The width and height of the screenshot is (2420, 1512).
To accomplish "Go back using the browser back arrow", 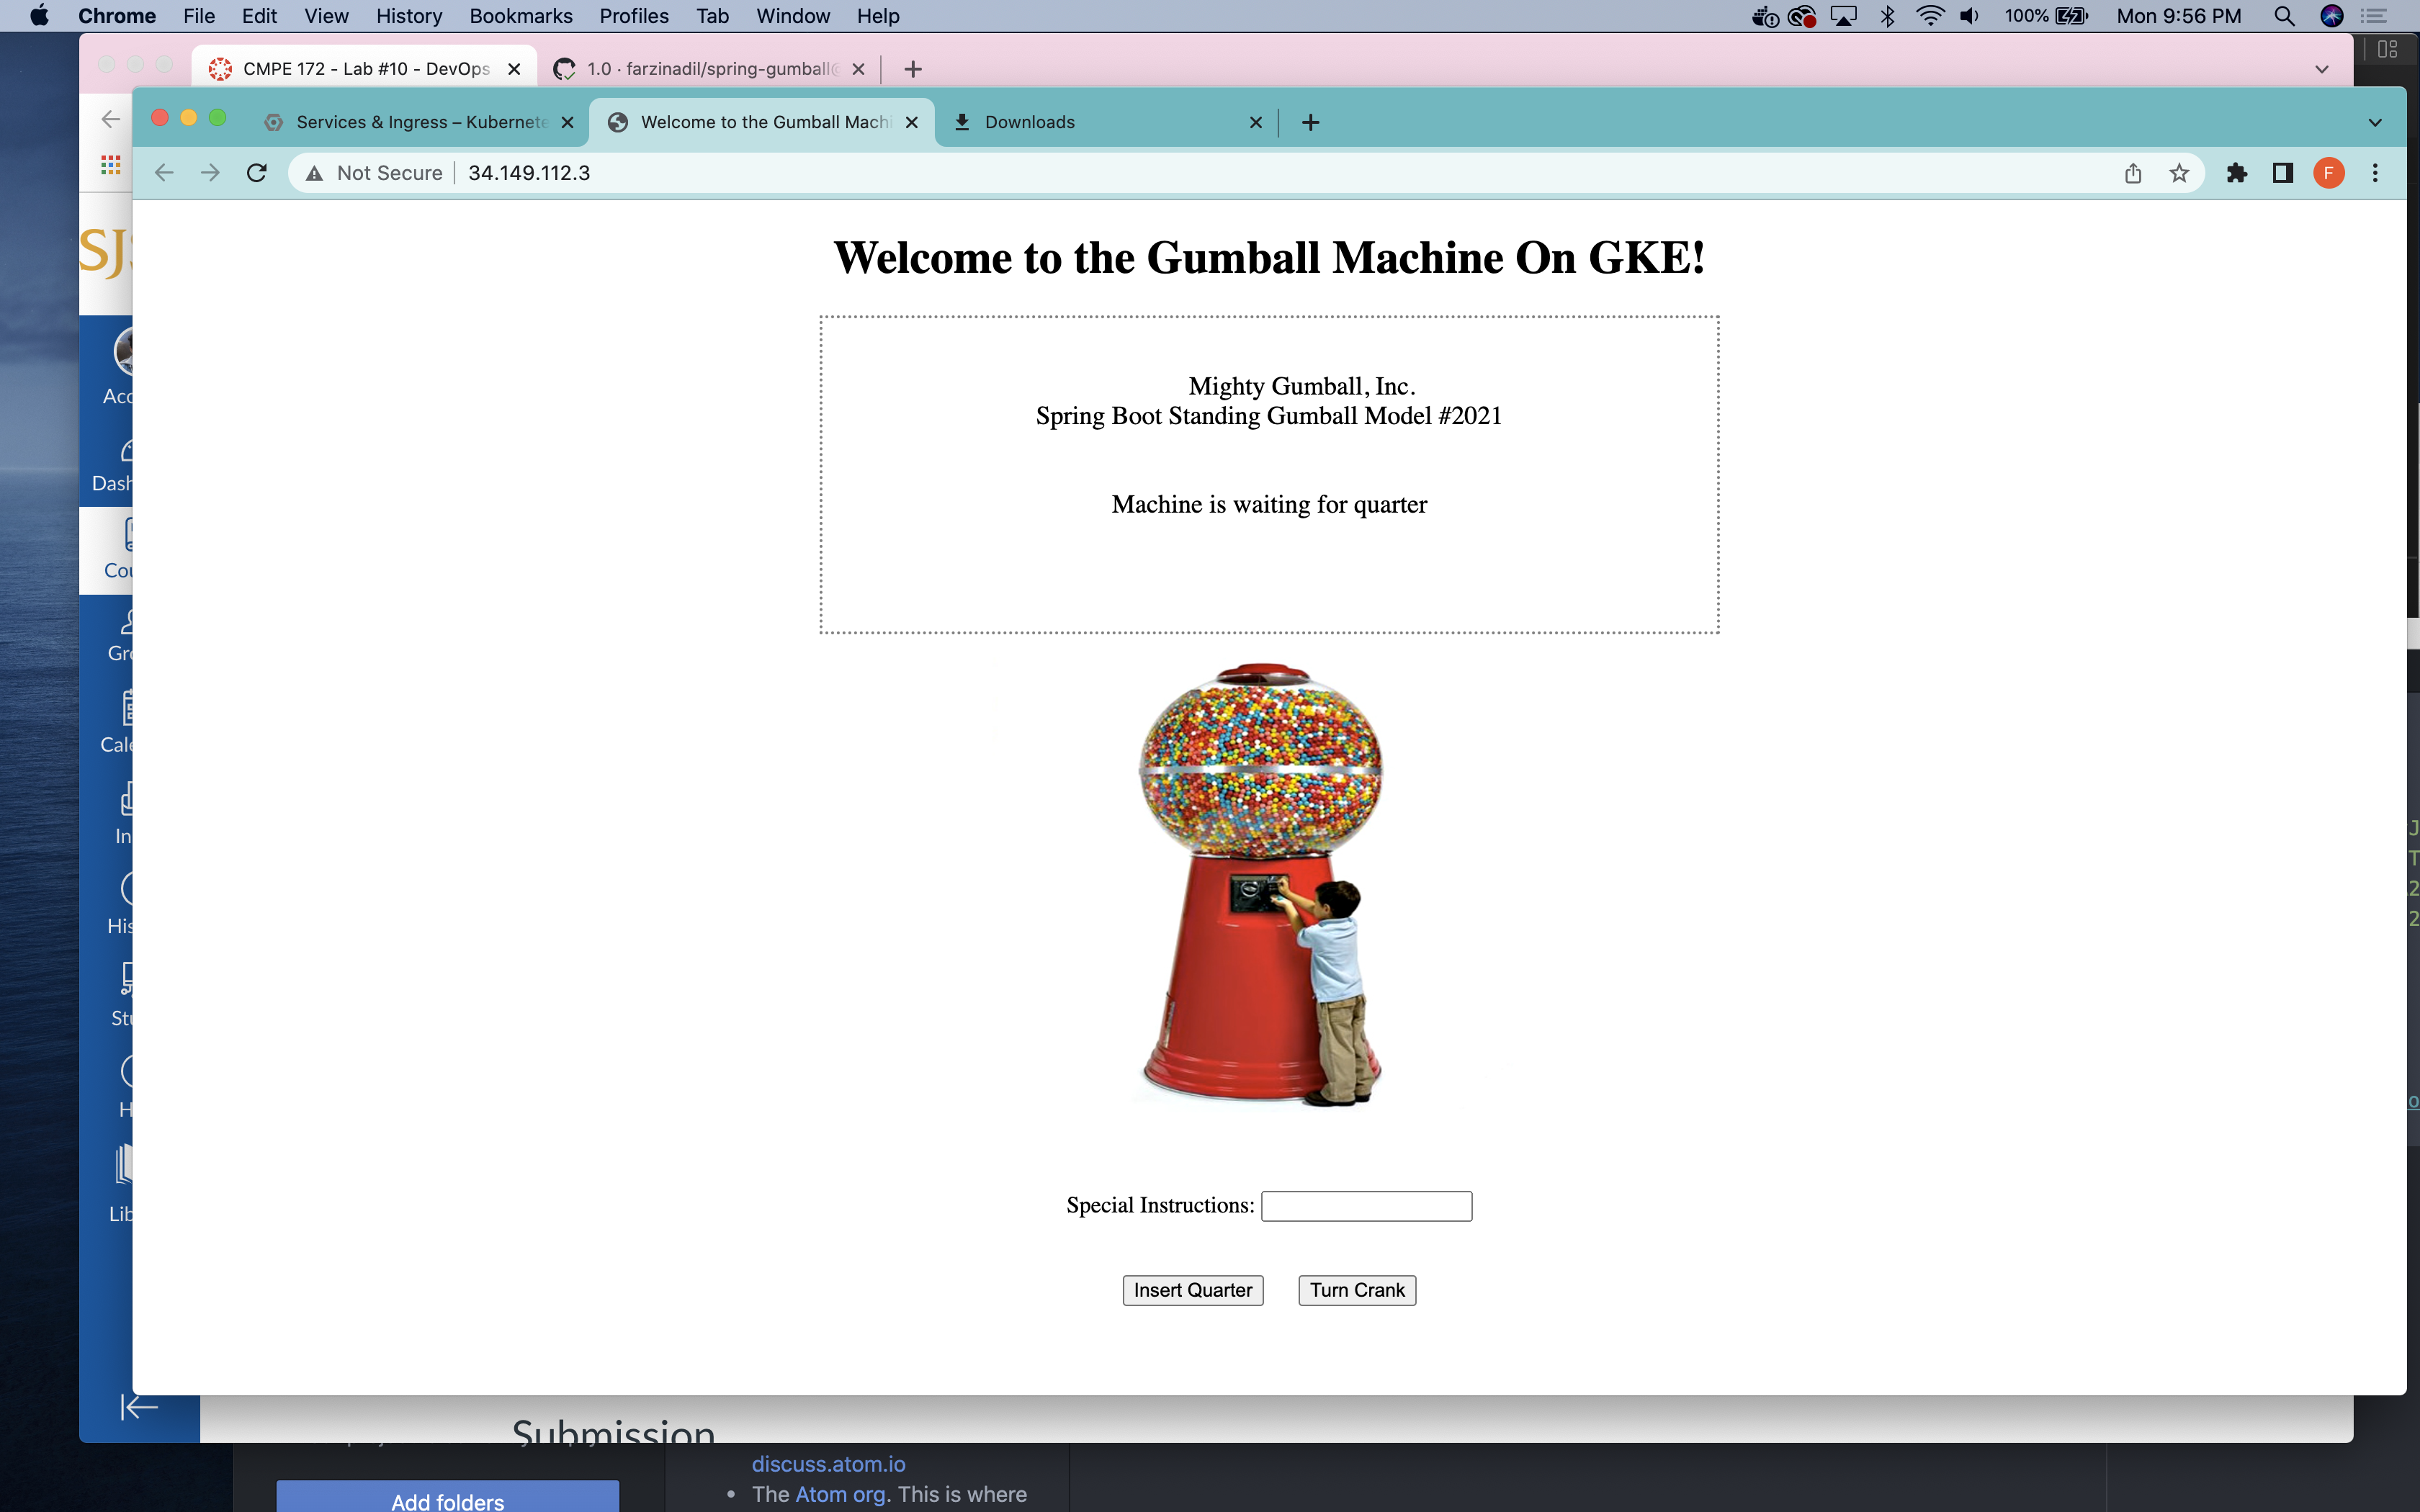I will 164,173.
